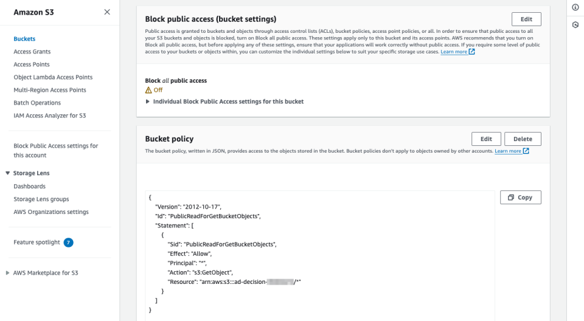584x321 pixels.
Task: Click the warning icon beside Off status
Action: (x=148, y=90)
